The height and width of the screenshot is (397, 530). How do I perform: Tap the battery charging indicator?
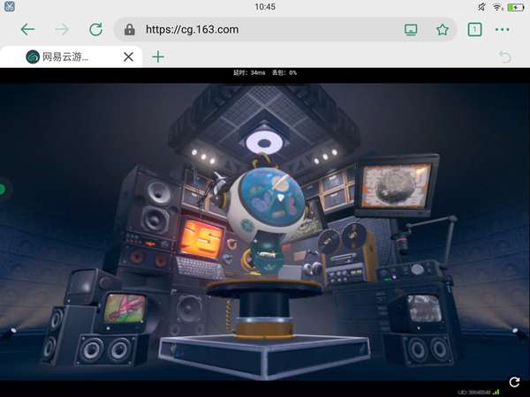coord(516,7)
